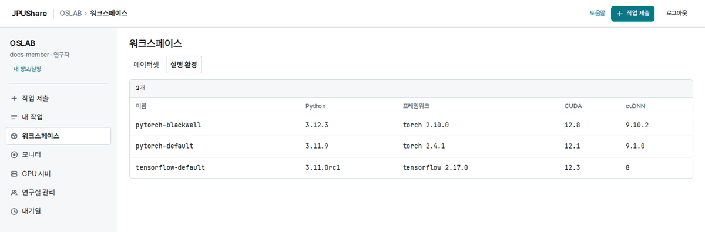This screenshot has height=232, width=705.
Task: Click the 프레임워크 column header
Action: (x=417, y=106)
